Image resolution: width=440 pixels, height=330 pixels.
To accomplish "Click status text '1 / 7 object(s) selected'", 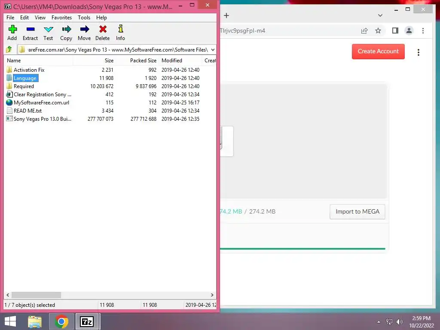I will [30, 305].
